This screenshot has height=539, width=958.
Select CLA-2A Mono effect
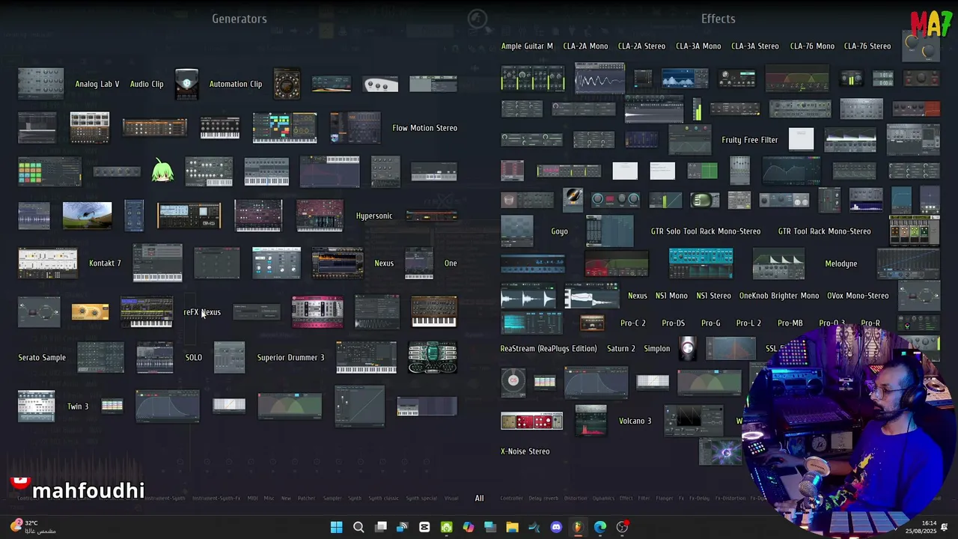pos(585,46)
